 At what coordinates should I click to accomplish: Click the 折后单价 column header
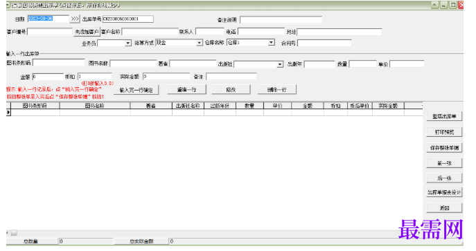click(360, 106)
